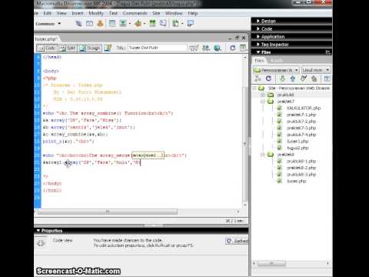Select praktek7-3.php in the file tree
The height and width of the screenshot is (277, 369).
pyautogui.click(x=301, y=128)
